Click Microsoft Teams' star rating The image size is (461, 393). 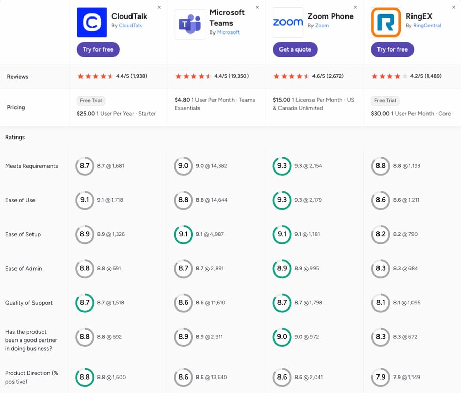[x=193, y=76]
